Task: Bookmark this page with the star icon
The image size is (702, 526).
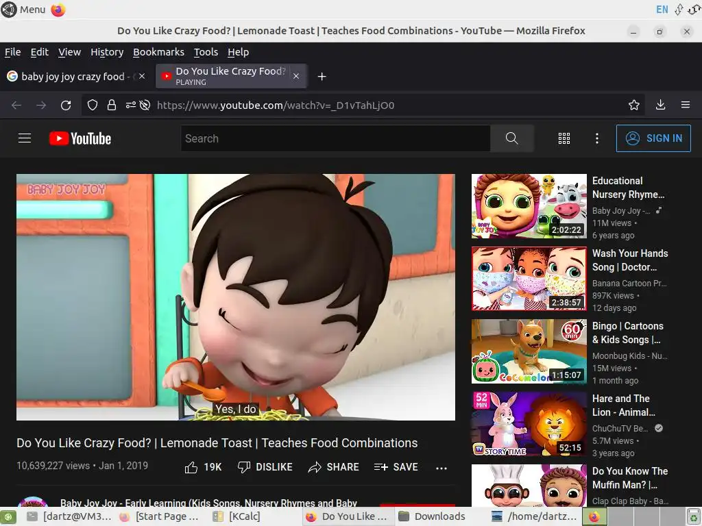Action: (633, 105)
